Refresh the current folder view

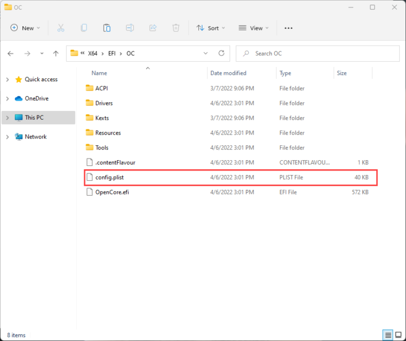pos(221,53)
